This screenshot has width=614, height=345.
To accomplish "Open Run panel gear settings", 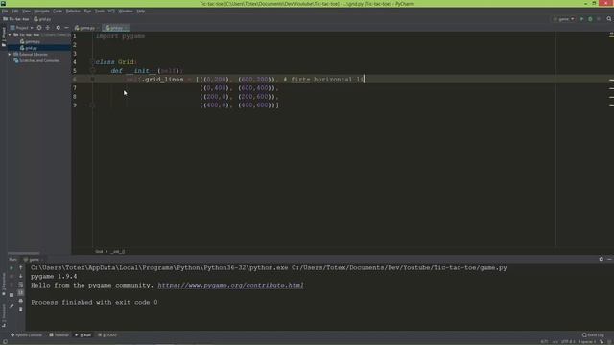I will [602, 259].
